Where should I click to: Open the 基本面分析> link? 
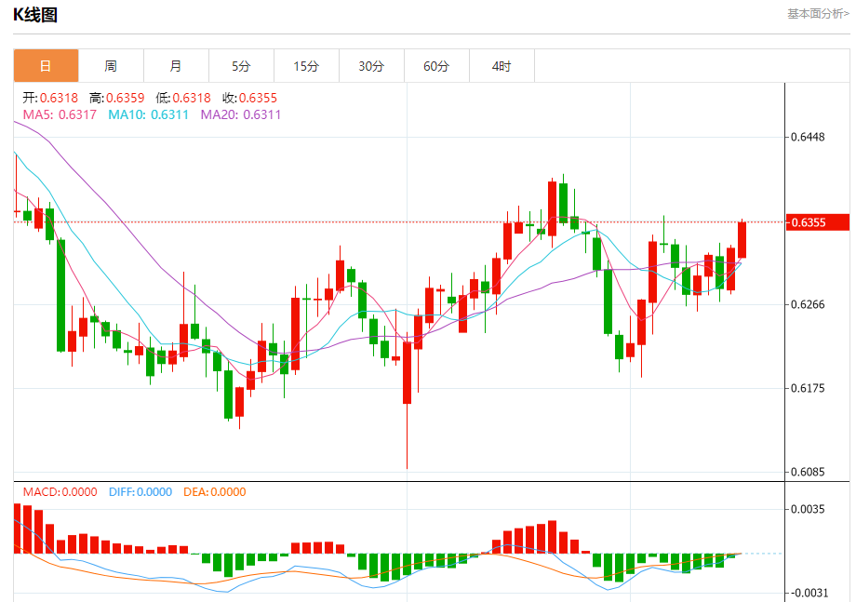pyautogui.click(x=818, y=14)
